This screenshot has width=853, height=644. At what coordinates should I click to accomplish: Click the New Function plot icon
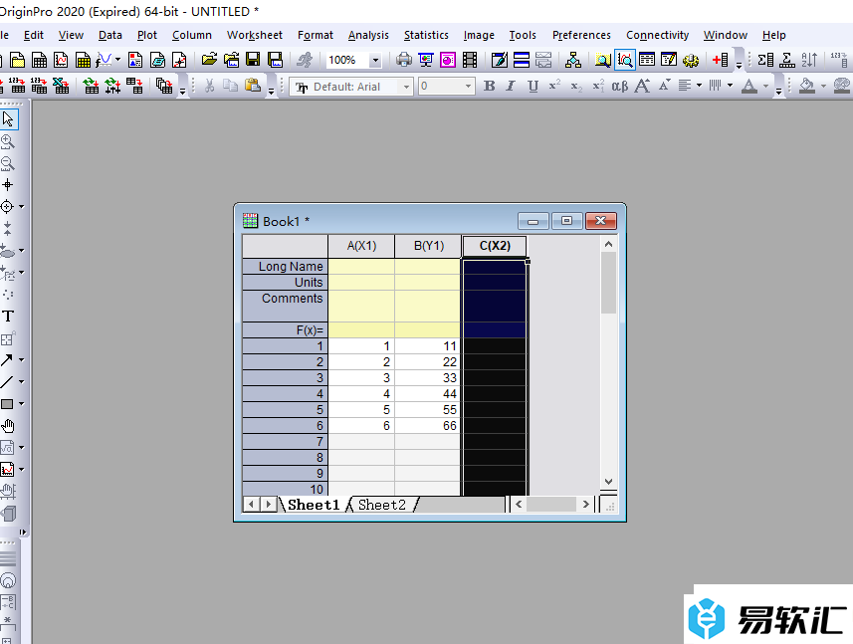click(104, 60)
